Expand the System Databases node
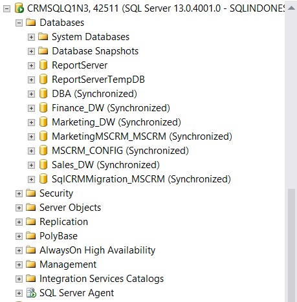The height and width of the screenshot is (302, 297). click(31, 37)
